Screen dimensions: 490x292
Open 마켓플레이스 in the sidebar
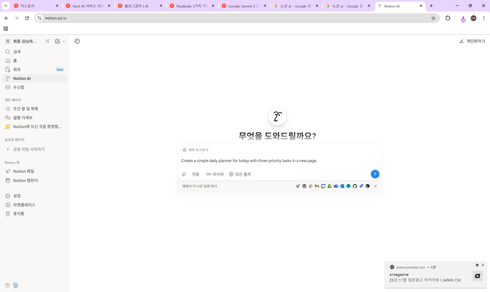(34, 205)
